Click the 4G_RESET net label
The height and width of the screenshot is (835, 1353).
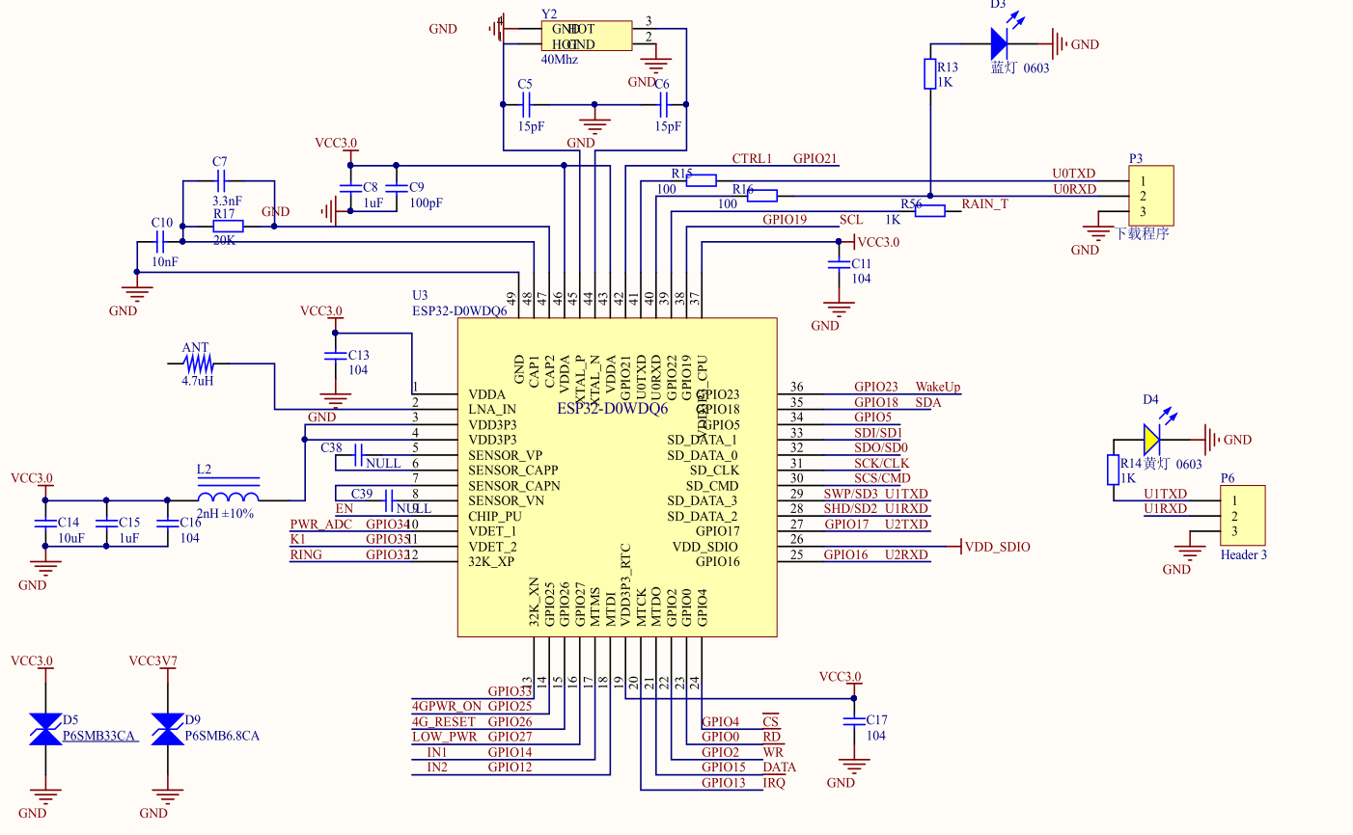point(444,721)
